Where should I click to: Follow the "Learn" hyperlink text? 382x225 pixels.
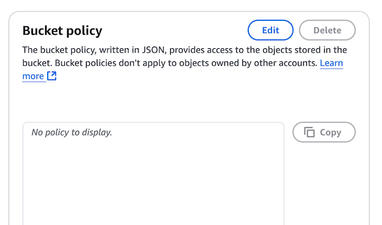(331, 63)
